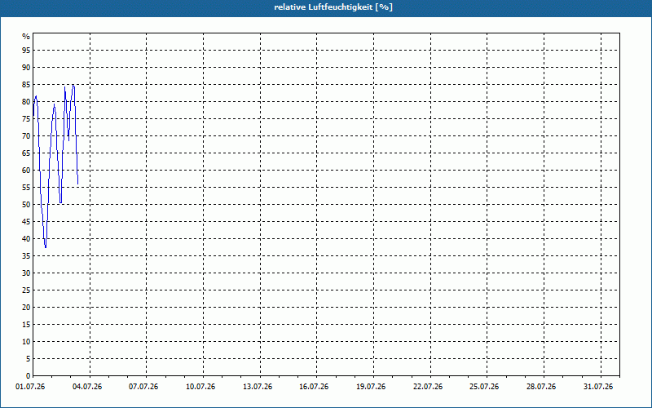
Task: Select the 19.07.26 x-axis date
Action: click(x=371, y=387)
